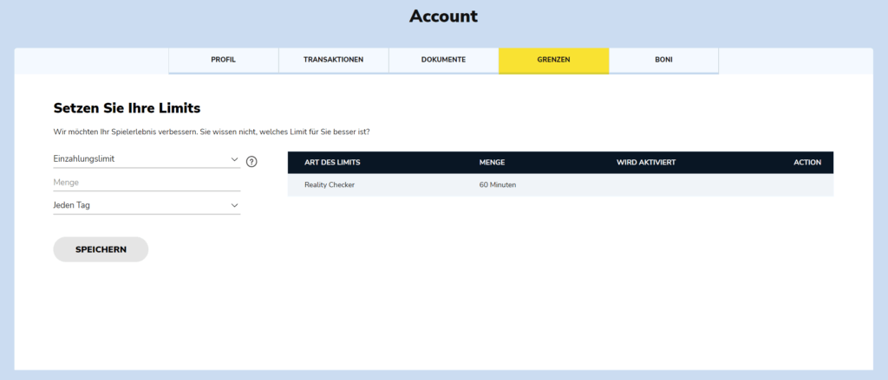Expand the Einzahlungslimit dropdown
Viewport: 888px width, 380px height.
[x=147, y=159]
